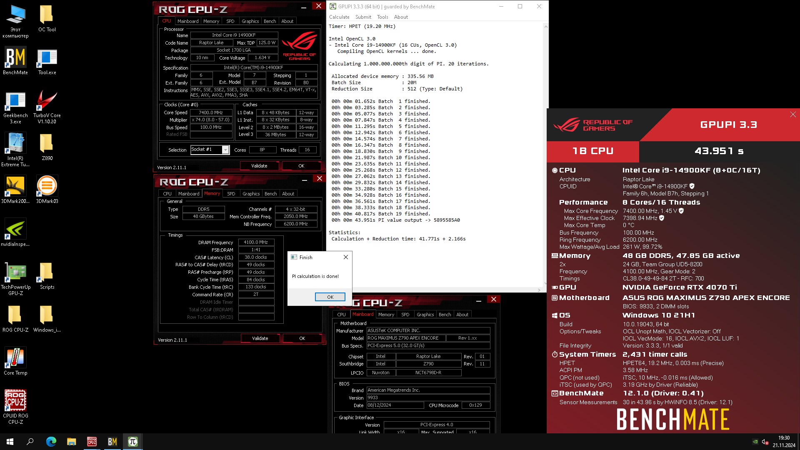Image resolution: width=800 pixels, height=450 pixels.
Task: Confirm OK in Finish dialog
Action: [x=330, y=297]
